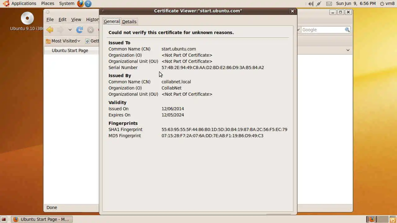Open Firefox back/forward history dropdown

[x=70, y=30]
